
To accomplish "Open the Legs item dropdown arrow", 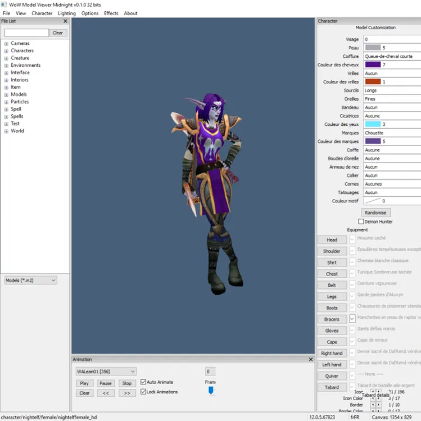I will tap(352, 296).
